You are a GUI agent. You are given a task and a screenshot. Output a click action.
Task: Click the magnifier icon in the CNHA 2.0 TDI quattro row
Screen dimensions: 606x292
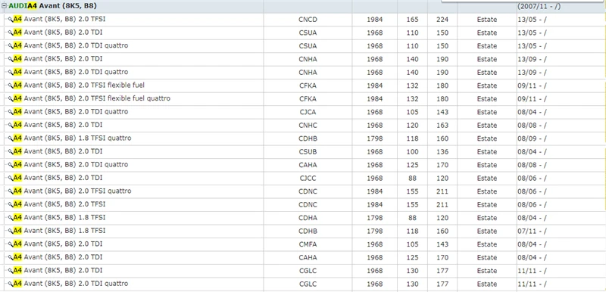pyautogui.click(x=11, y=72)
